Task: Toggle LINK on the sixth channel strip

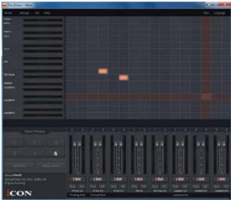Action: [x=180, y=179]
